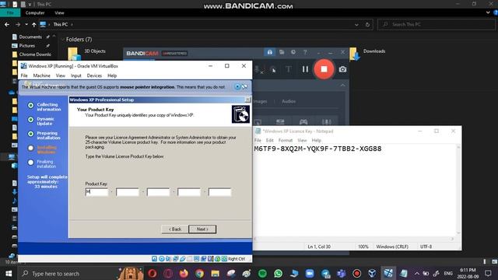Open Notepad Help menu
The width and height of the screenshot is (498, 280).
[317, 140]
